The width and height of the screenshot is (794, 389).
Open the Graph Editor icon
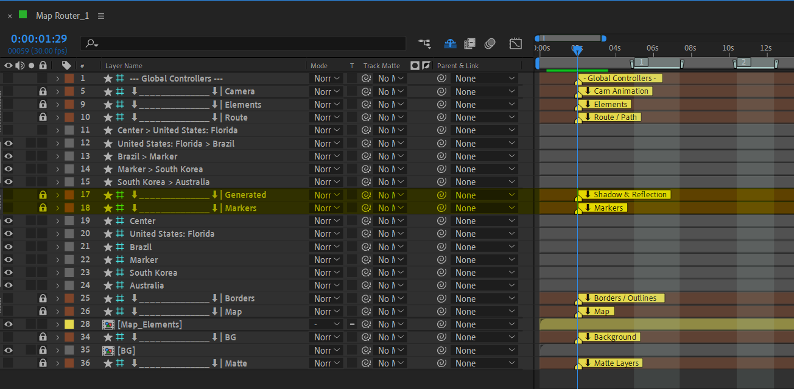tap(516, 44)
